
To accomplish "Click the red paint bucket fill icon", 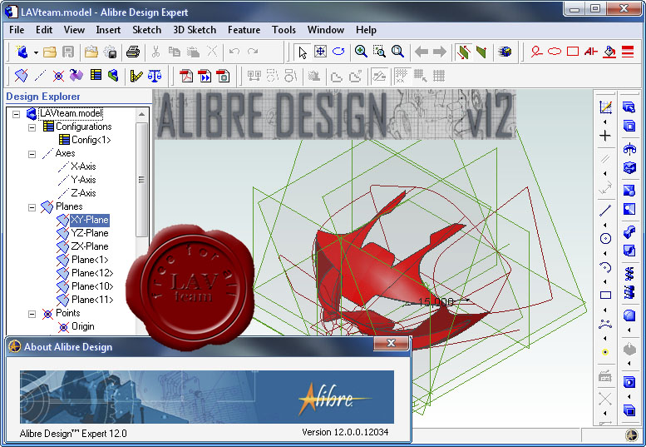I will [x=609, y=52].
